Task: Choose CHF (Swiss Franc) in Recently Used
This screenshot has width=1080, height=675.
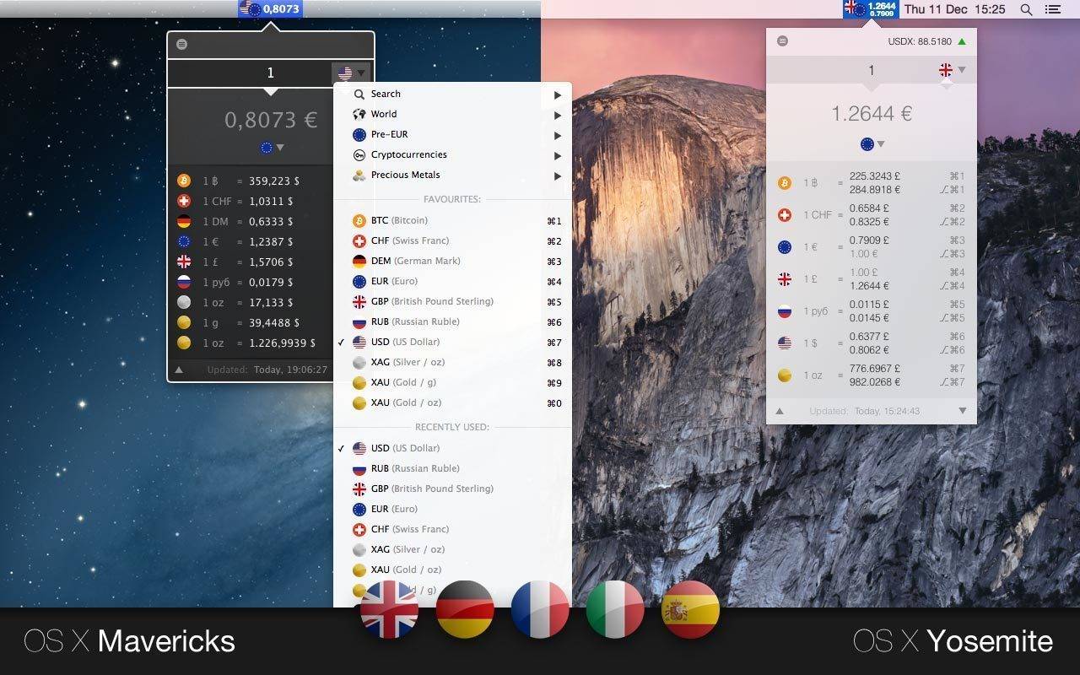Action: (x=452, y=529)
